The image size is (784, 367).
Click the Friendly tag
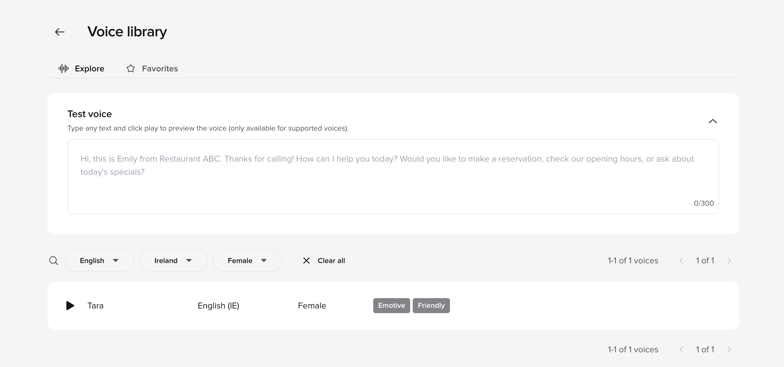point(431,306)
